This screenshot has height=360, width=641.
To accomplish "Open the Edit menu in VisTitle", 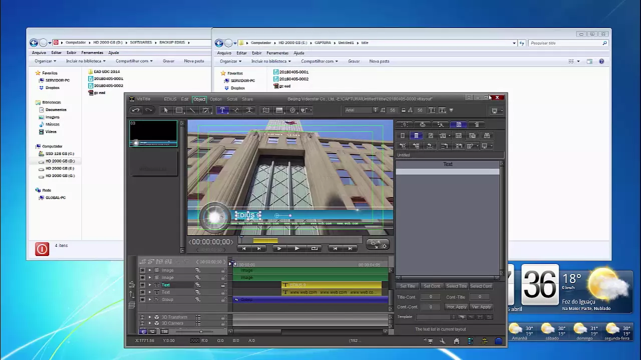I will (x=185, y=99).
